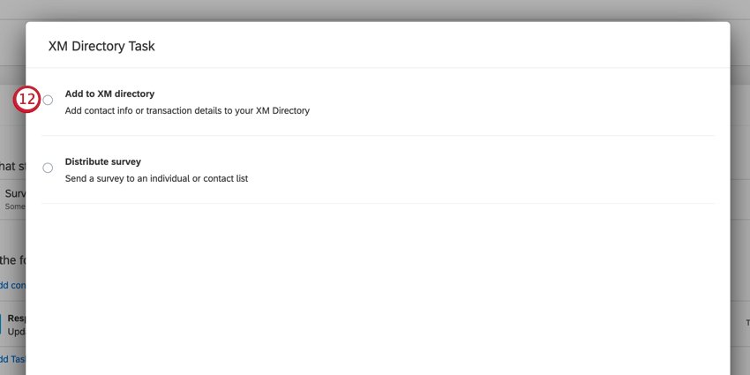
Task: Click the dimmed backdrop right of the dialog
Action: pos(740,191)
